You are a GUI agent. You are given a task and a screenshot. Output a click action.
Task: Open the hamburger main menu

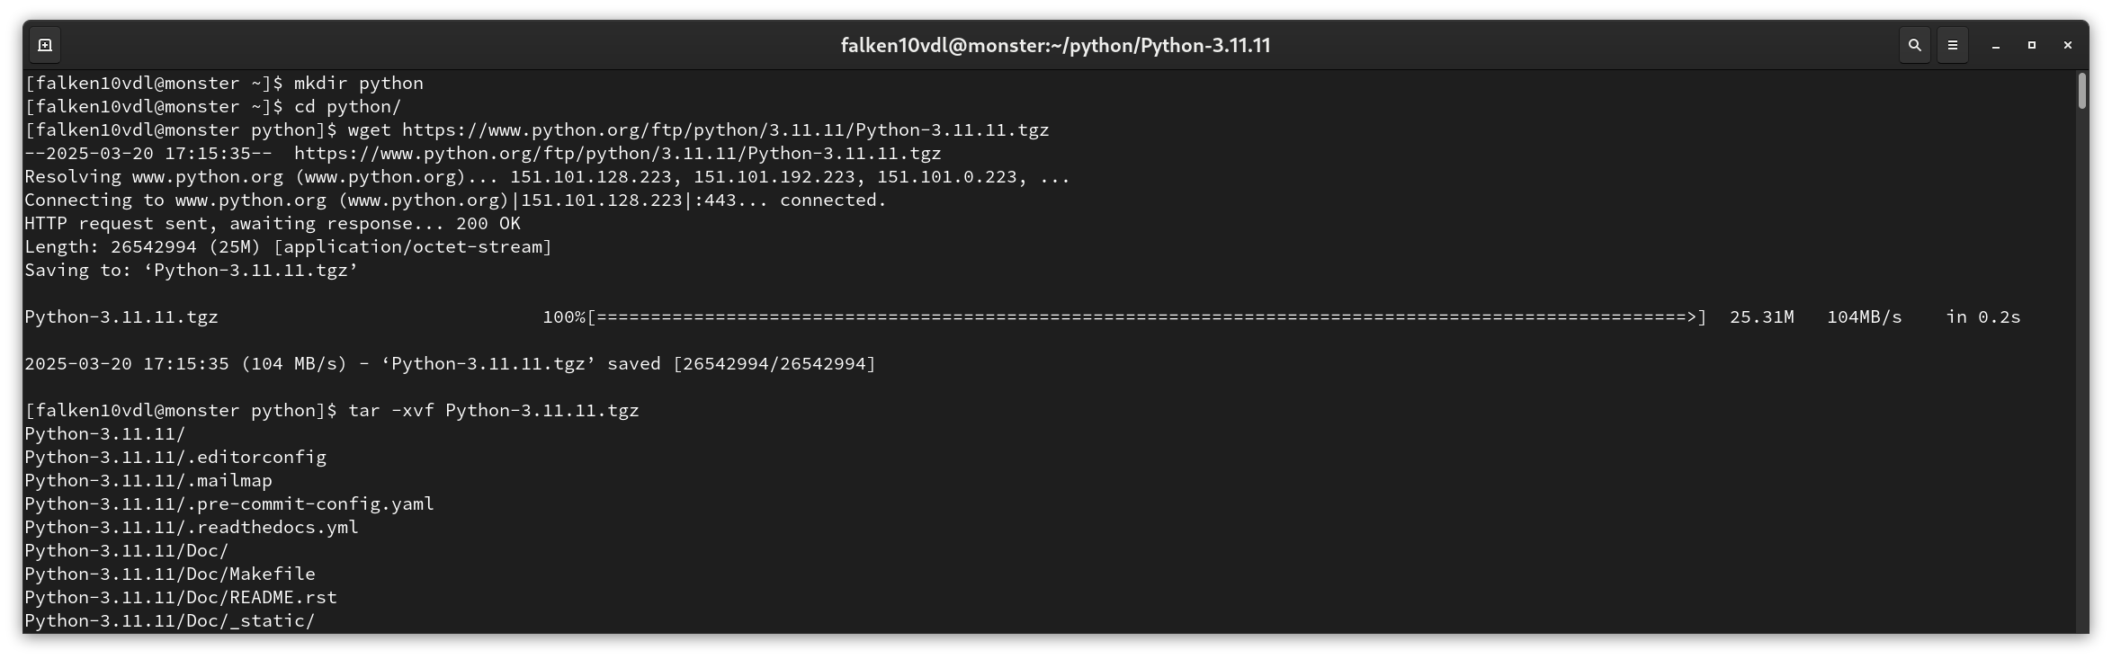pyautogui.click(x=1952, y=45)
